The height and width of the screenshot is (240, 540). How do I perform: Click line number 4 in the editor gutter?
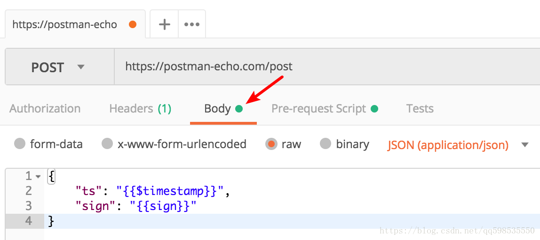coord(29,221)
